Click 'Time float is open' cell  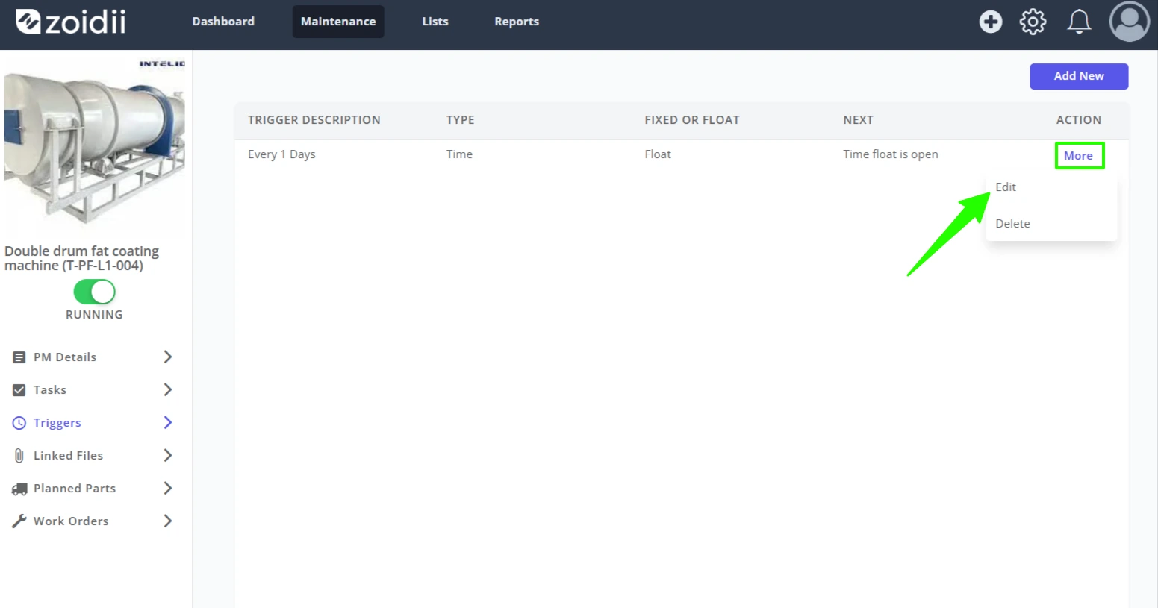[891, 154]
